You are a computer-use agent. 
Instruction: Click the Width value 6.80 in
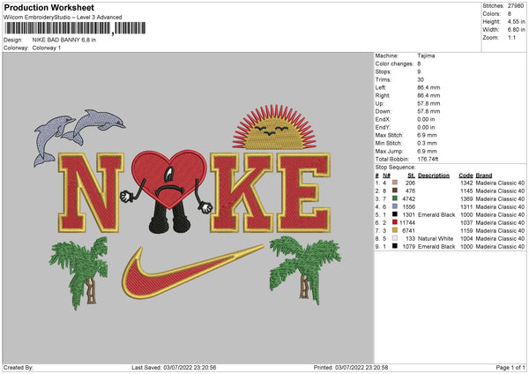516,30
